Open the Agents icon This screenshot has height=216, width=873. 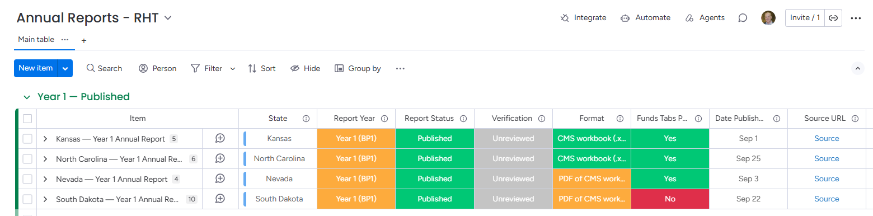689,18
